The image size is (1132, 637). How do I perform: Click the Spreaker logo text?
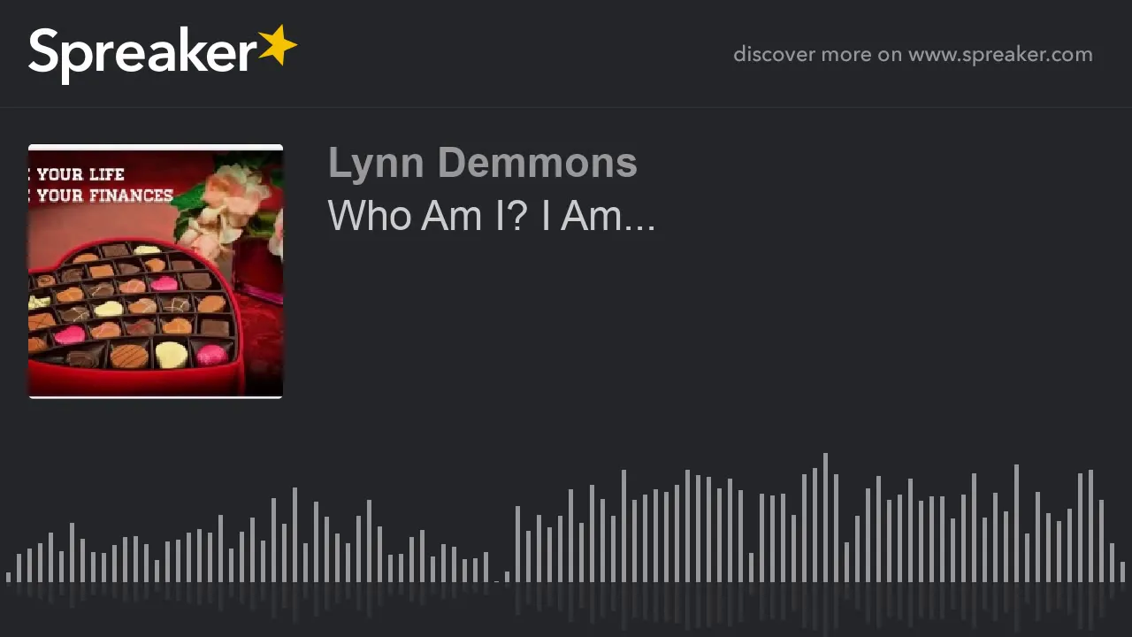[x=142, y=55]
